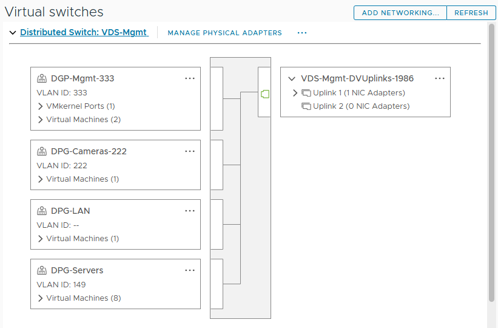
Task: Expand Uplink 1 NIC adapters list
Action: tap(295, 93)
